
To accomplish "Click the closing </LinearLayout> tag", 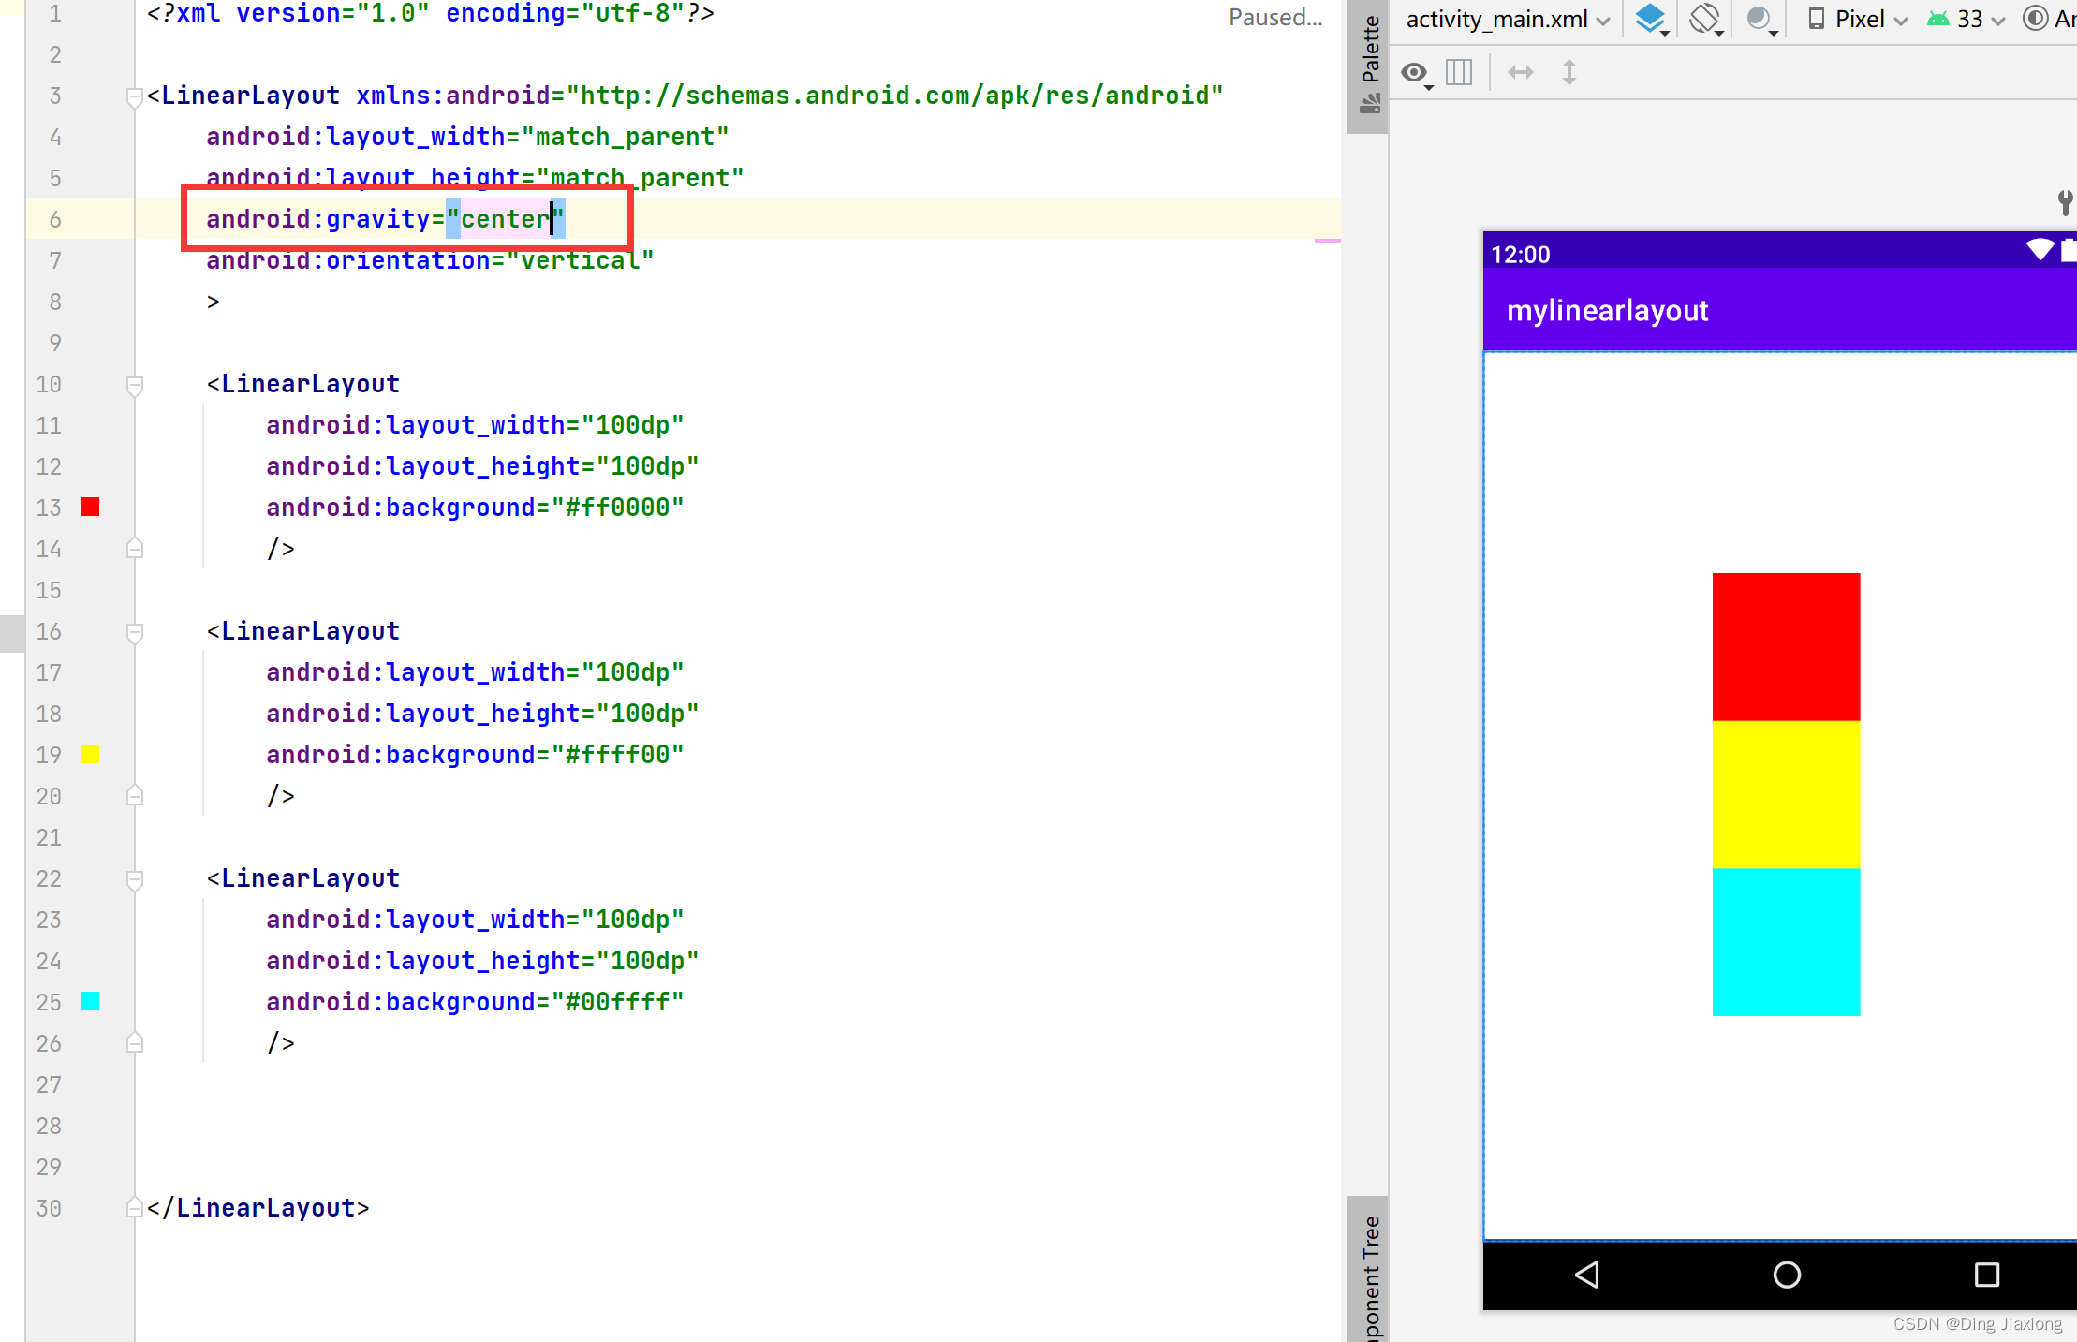I will (258, 1208).
